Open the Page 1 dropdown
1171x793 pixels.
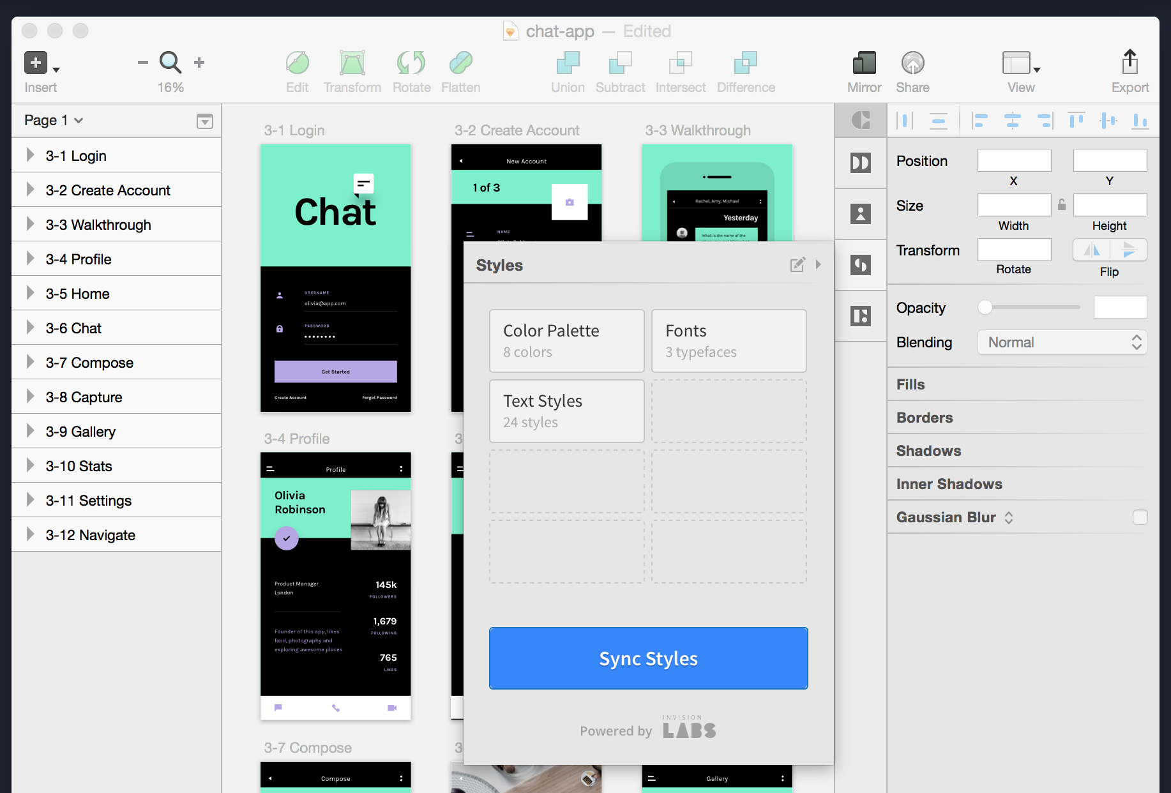pyautogui.click(x=54, y=120)
